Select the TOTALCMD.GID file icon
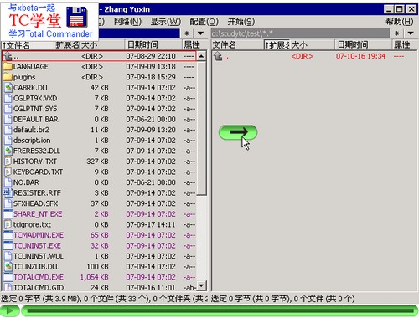 pyautogui.click(x=8, y=288)
